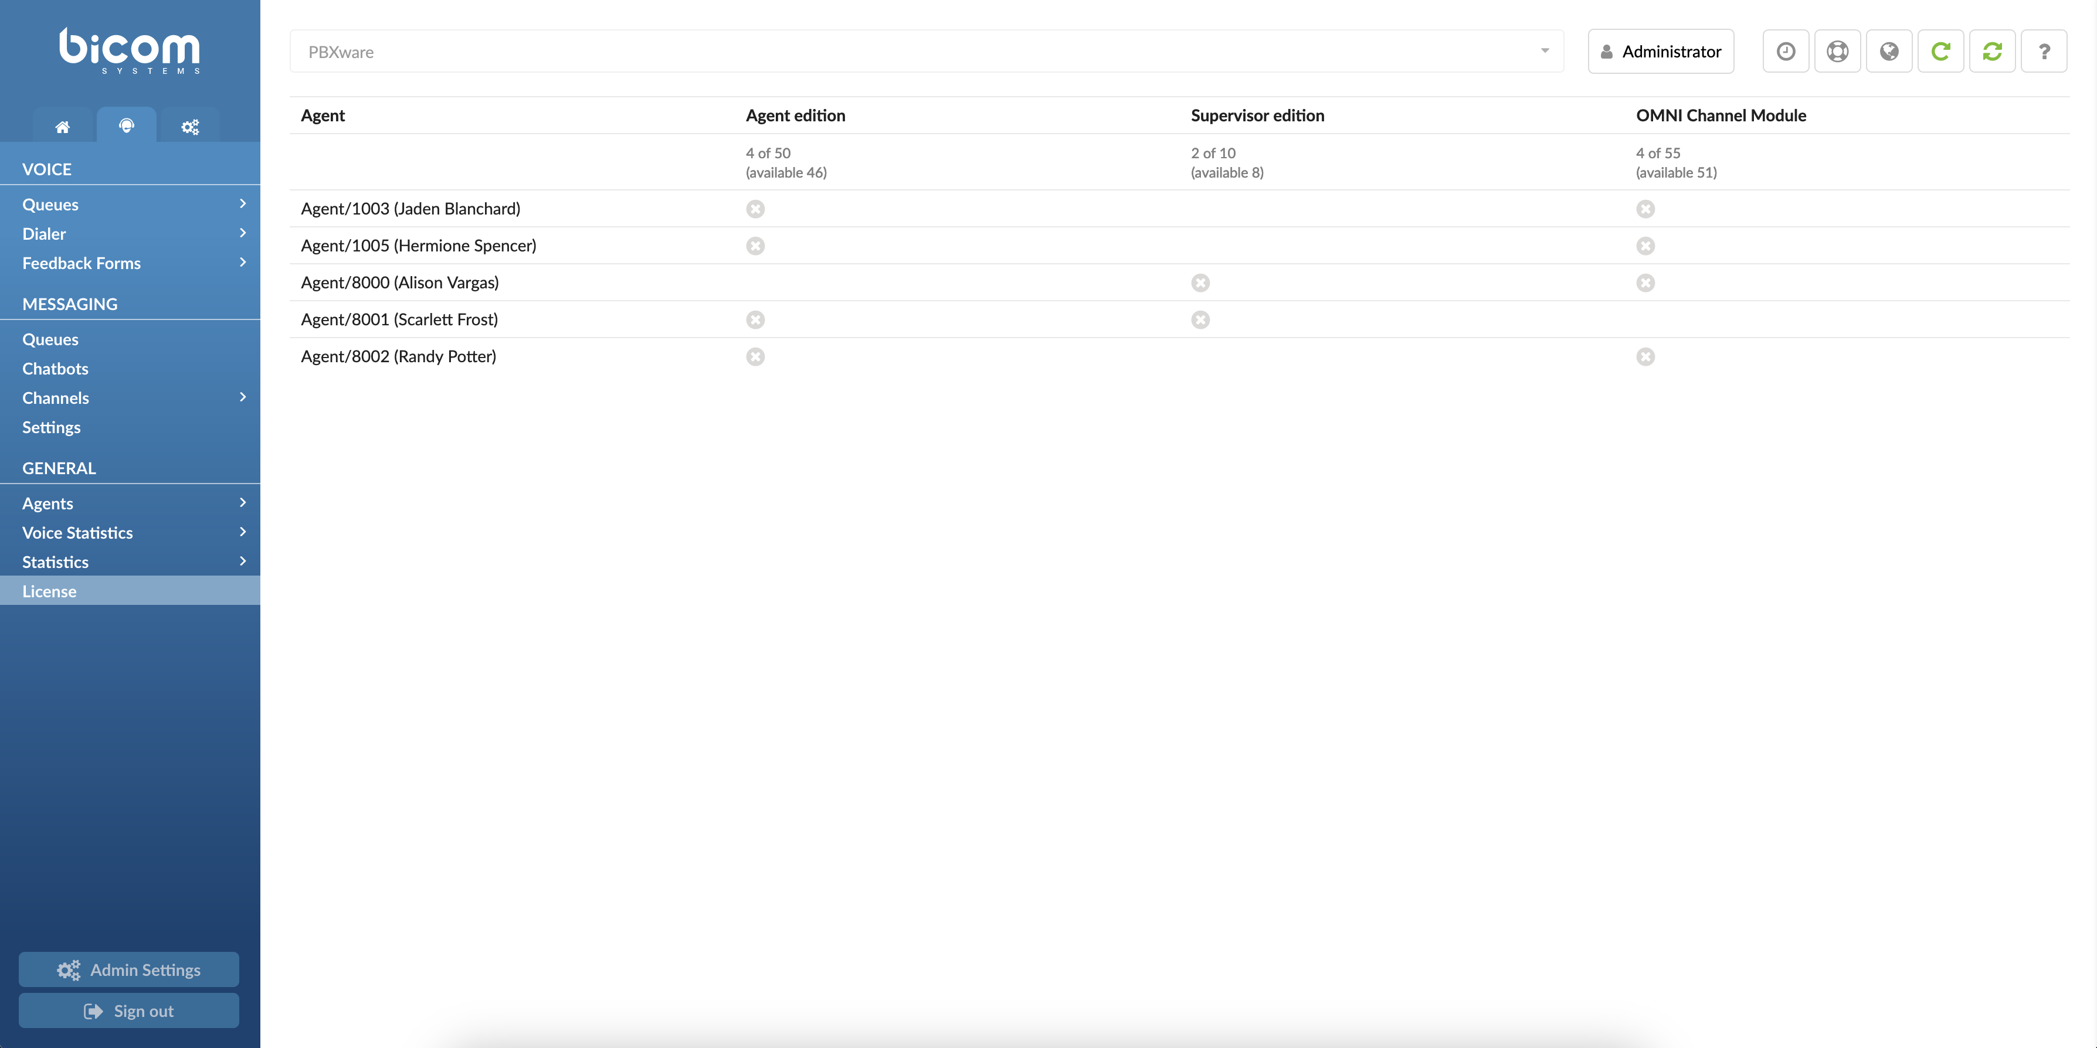Screen dimensions: 2097x1048
Task: Click Agent/8002 Randy Potter row
Action: pos(399,356)
